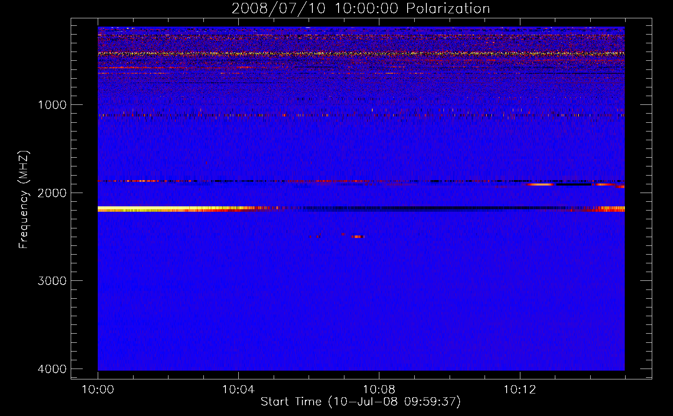Image resolution: width=673 pixels, height=416 pixels.
Task: Click the 2000 frequency tick label
Action: point(52,193)
